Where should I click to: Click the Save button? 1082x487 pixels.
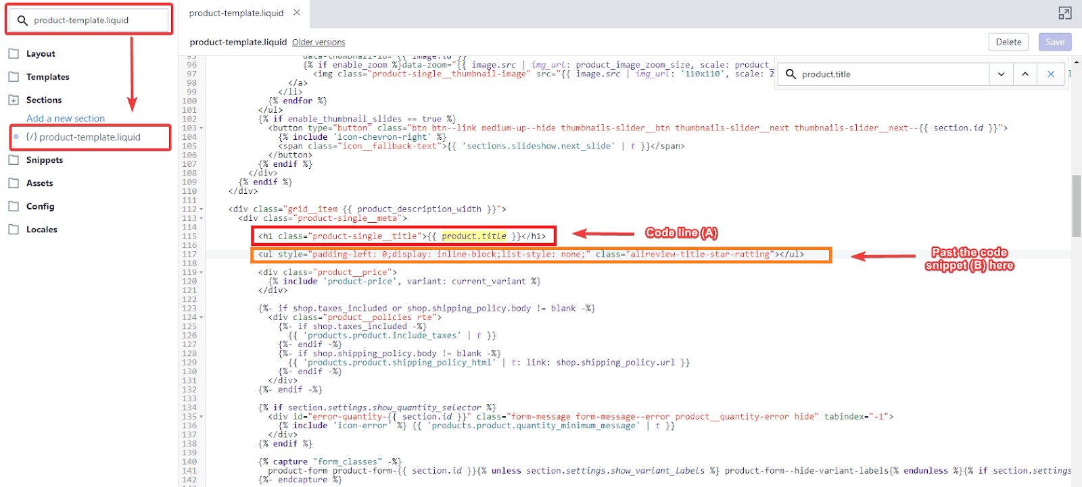[1055, 42]
